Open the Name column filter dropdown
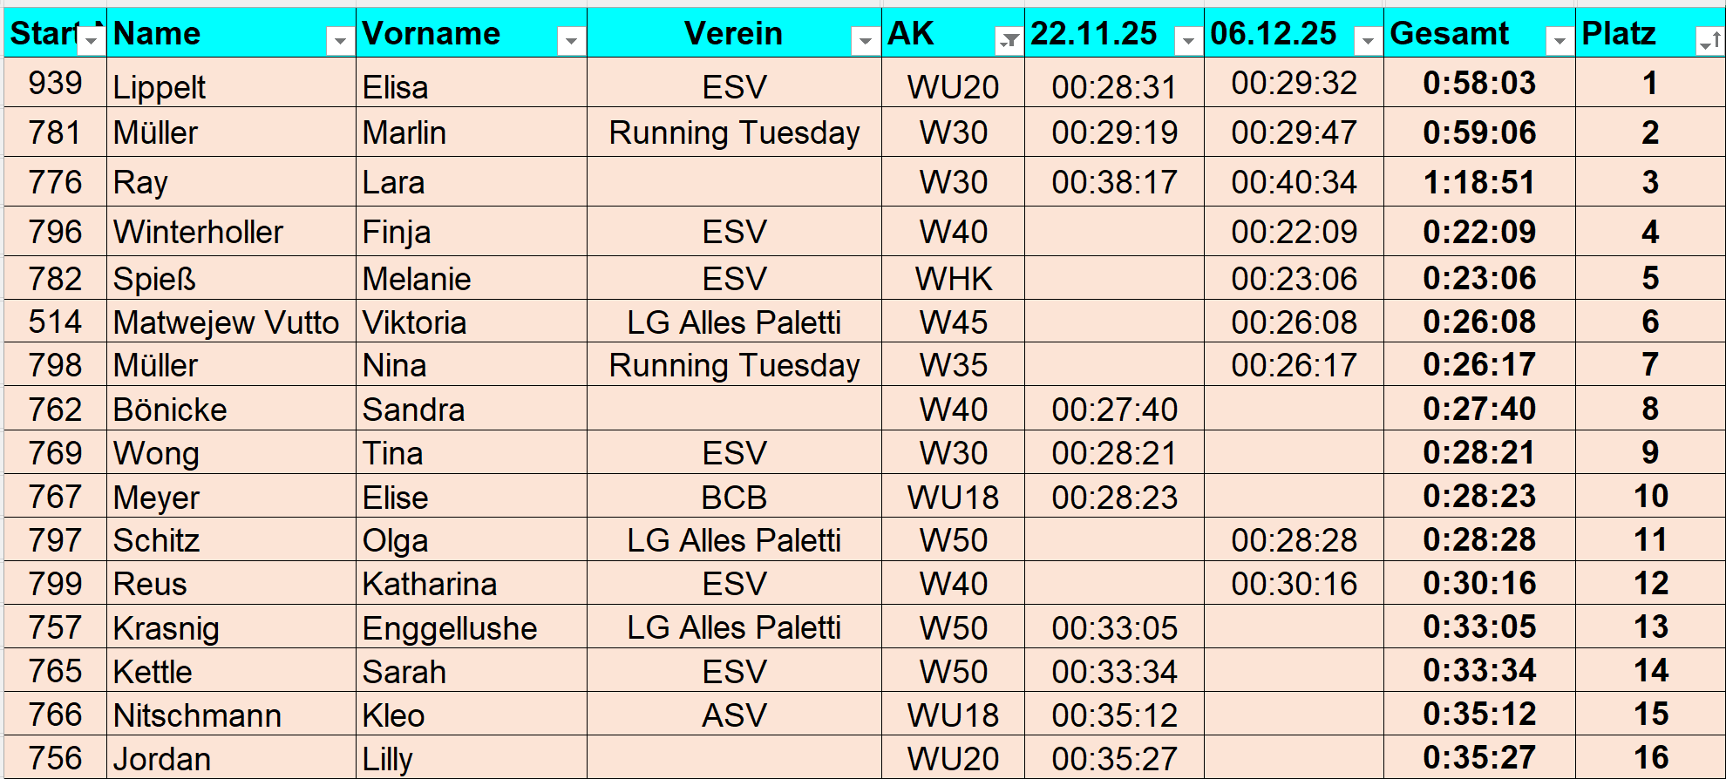The image size is (1726, 779). tap(340, 40)
